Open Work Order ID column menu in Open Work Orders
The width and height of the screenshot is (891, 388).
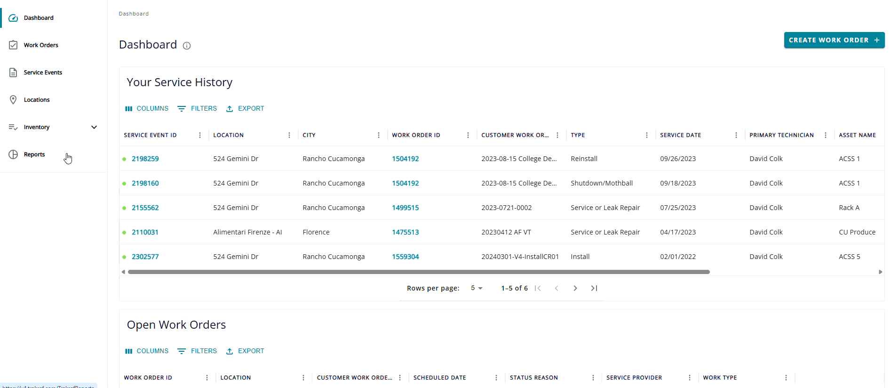point(207,378)
